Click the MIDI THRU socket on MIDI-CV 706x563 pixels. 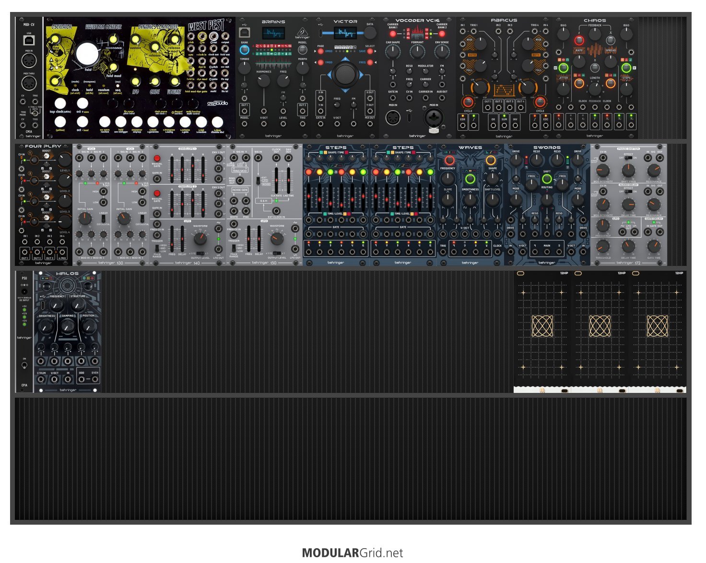pos(29,83)
